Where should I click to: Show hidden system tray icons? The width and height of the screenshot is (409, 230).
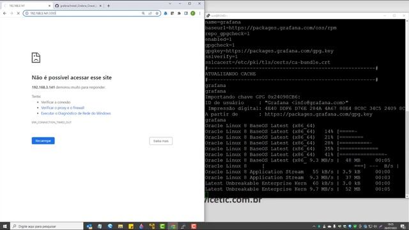tap(314, 226)
